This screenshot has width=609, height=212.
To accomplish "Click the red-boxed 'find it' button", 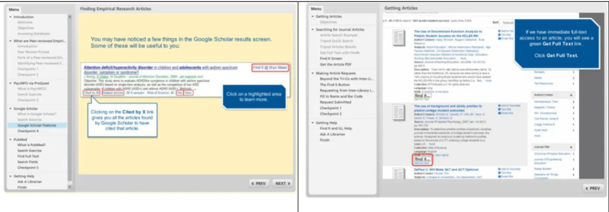I will pyautogui.click(x=423, y=160).
